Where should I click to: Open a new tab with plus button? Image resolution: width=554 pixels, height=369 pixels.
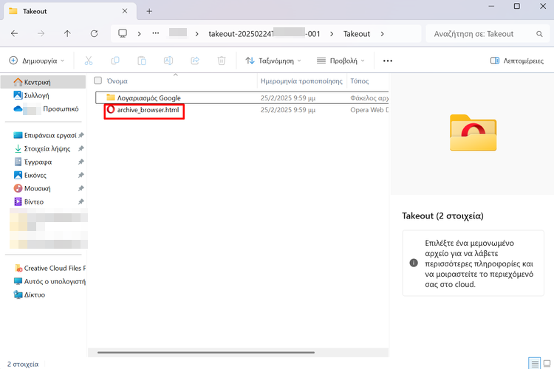(149, 11)
